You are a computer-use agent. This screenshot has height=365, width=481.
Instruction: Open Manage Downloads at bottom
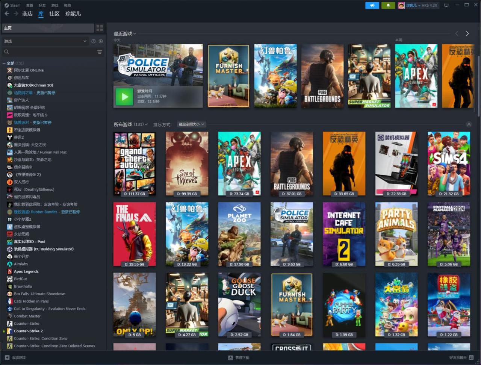[239, 357]
